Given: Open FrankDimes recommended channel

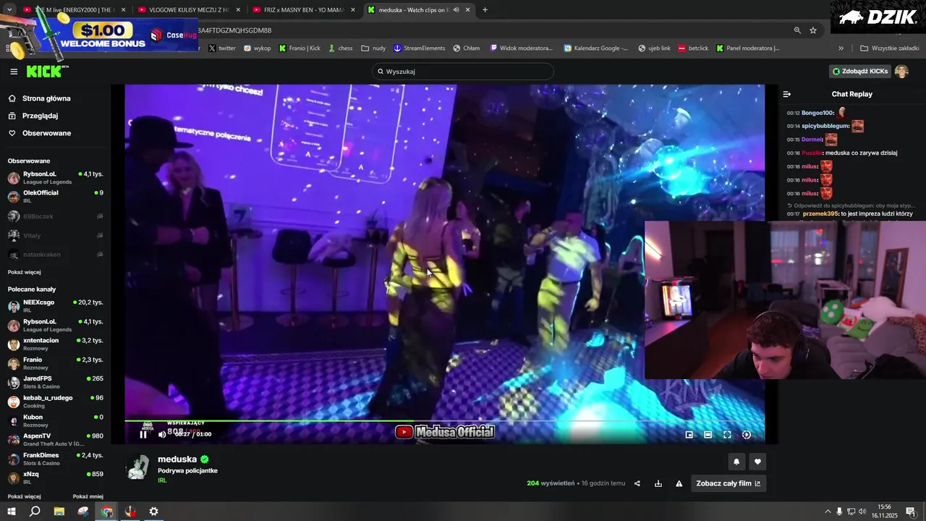Looking at the screenshot, I should tap(56, 459).
